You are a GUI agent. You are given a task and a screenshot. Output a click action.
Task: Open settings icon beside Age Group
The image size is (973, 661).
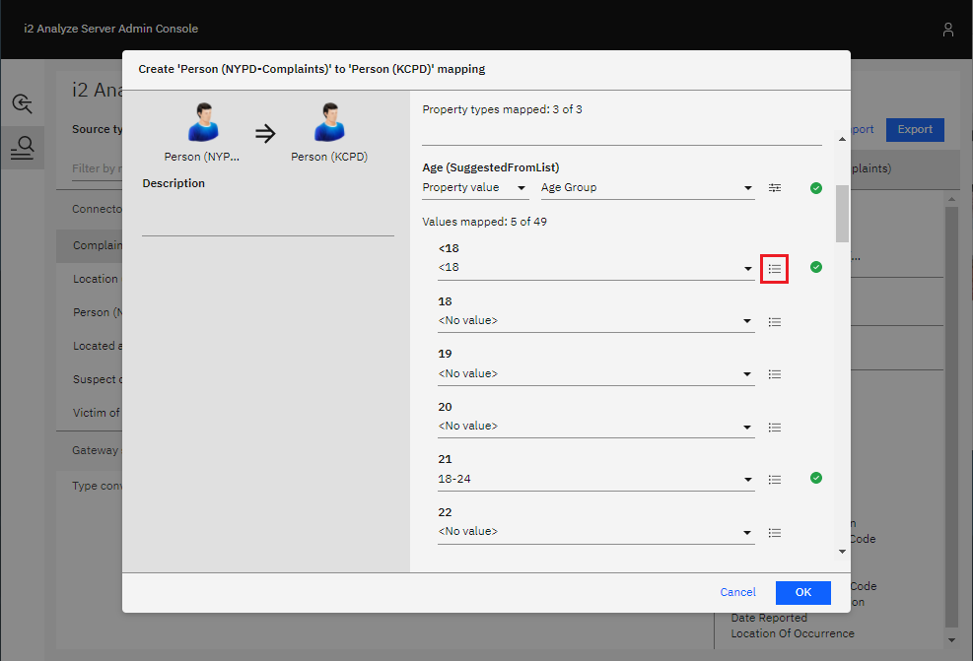coord(774,188)
